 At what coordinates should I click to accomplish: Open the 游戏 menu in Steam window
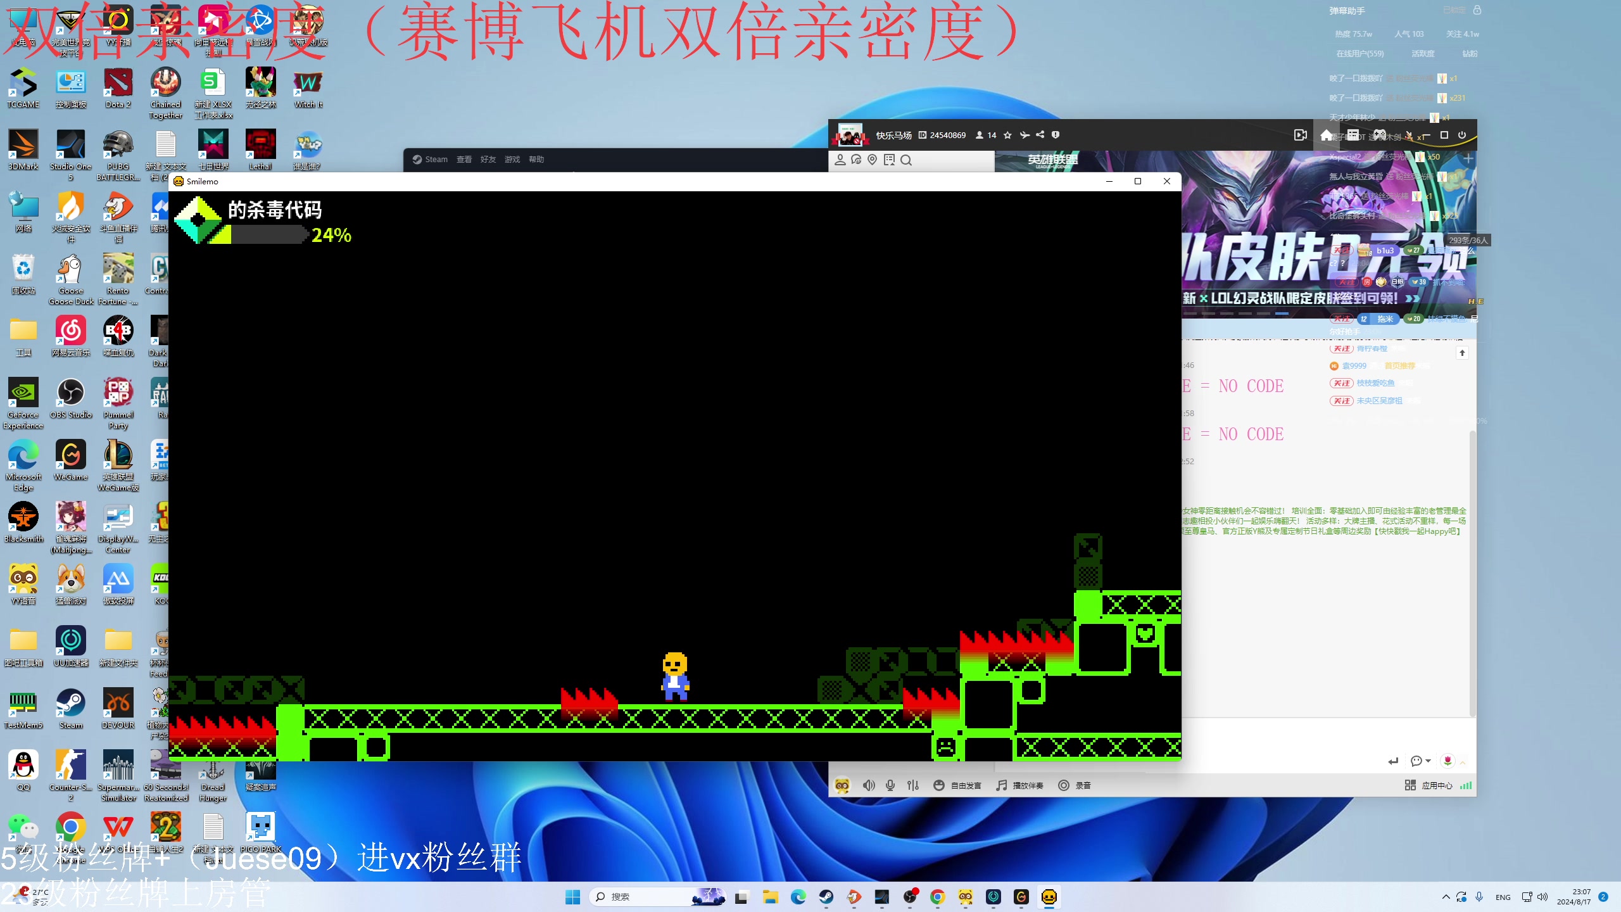pyautogui.click(x=512, y=160)
